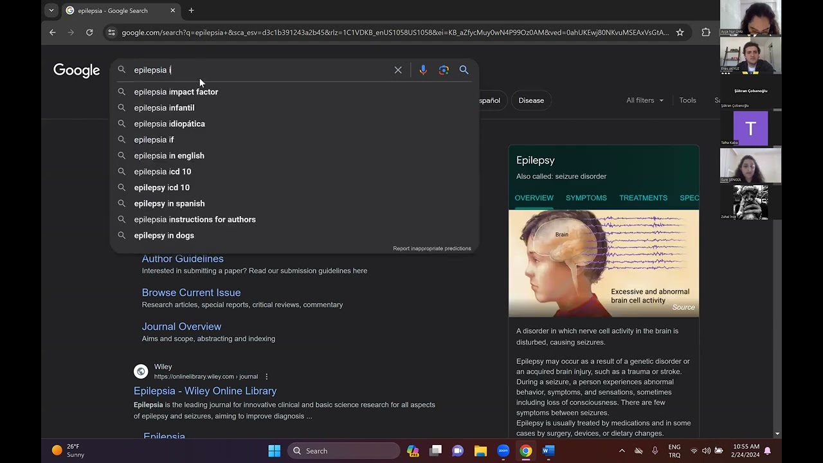Open the clock showing 10:55 AM
This screenshot has width=823, height=463.
tap(746, 451)
